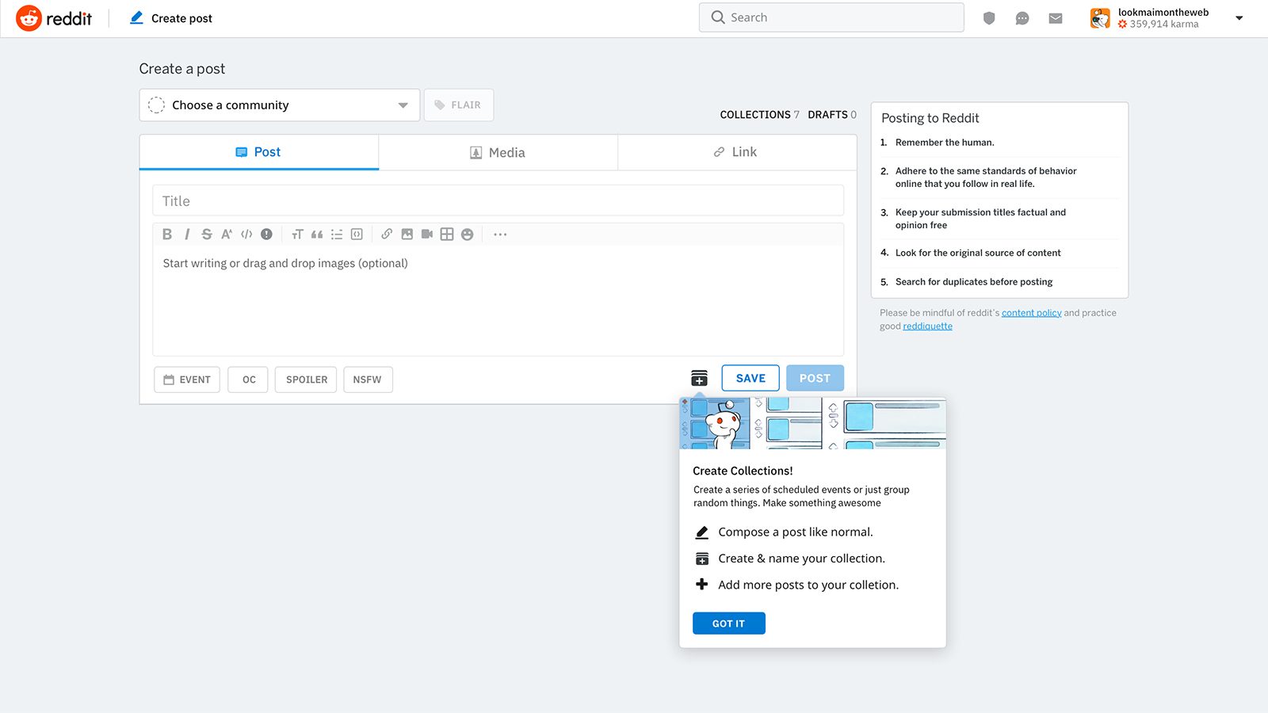The width and height of the screenshot is (1268, 713).
Task: Click the POST button
Action: pos(815,379)
